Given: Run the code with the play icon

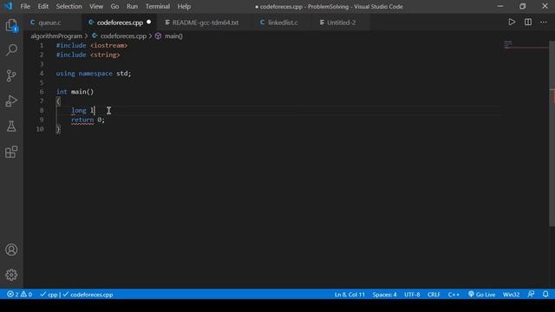Looking at the screenshot, I should [x=512, y=23].
